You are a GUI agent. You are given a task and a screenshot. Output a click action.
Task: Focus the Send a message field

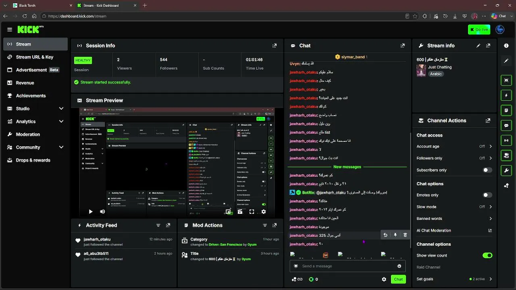coord(347,266)
